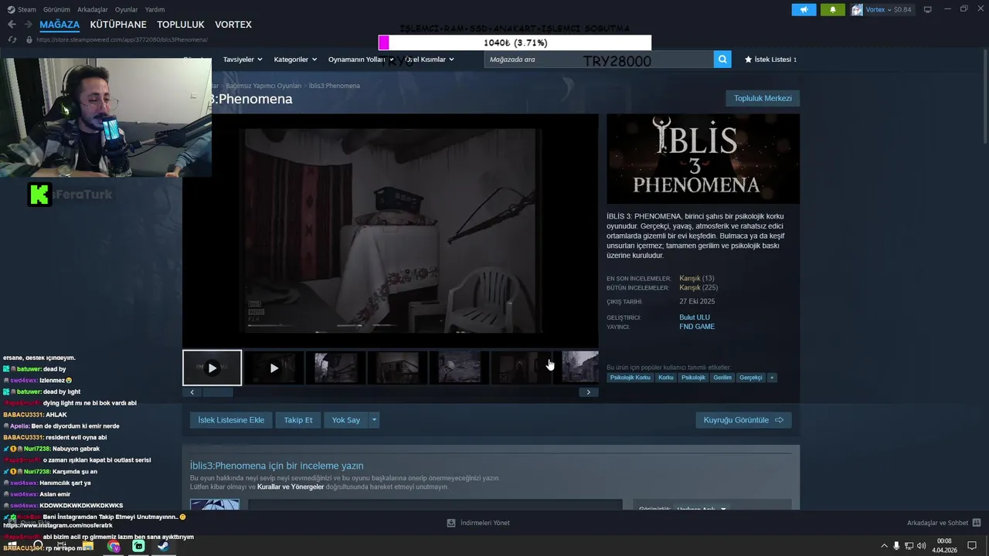Expand the Özel Kısımlar menu
The width and height of the screenshot is (989, 556).
click(430, 59)
